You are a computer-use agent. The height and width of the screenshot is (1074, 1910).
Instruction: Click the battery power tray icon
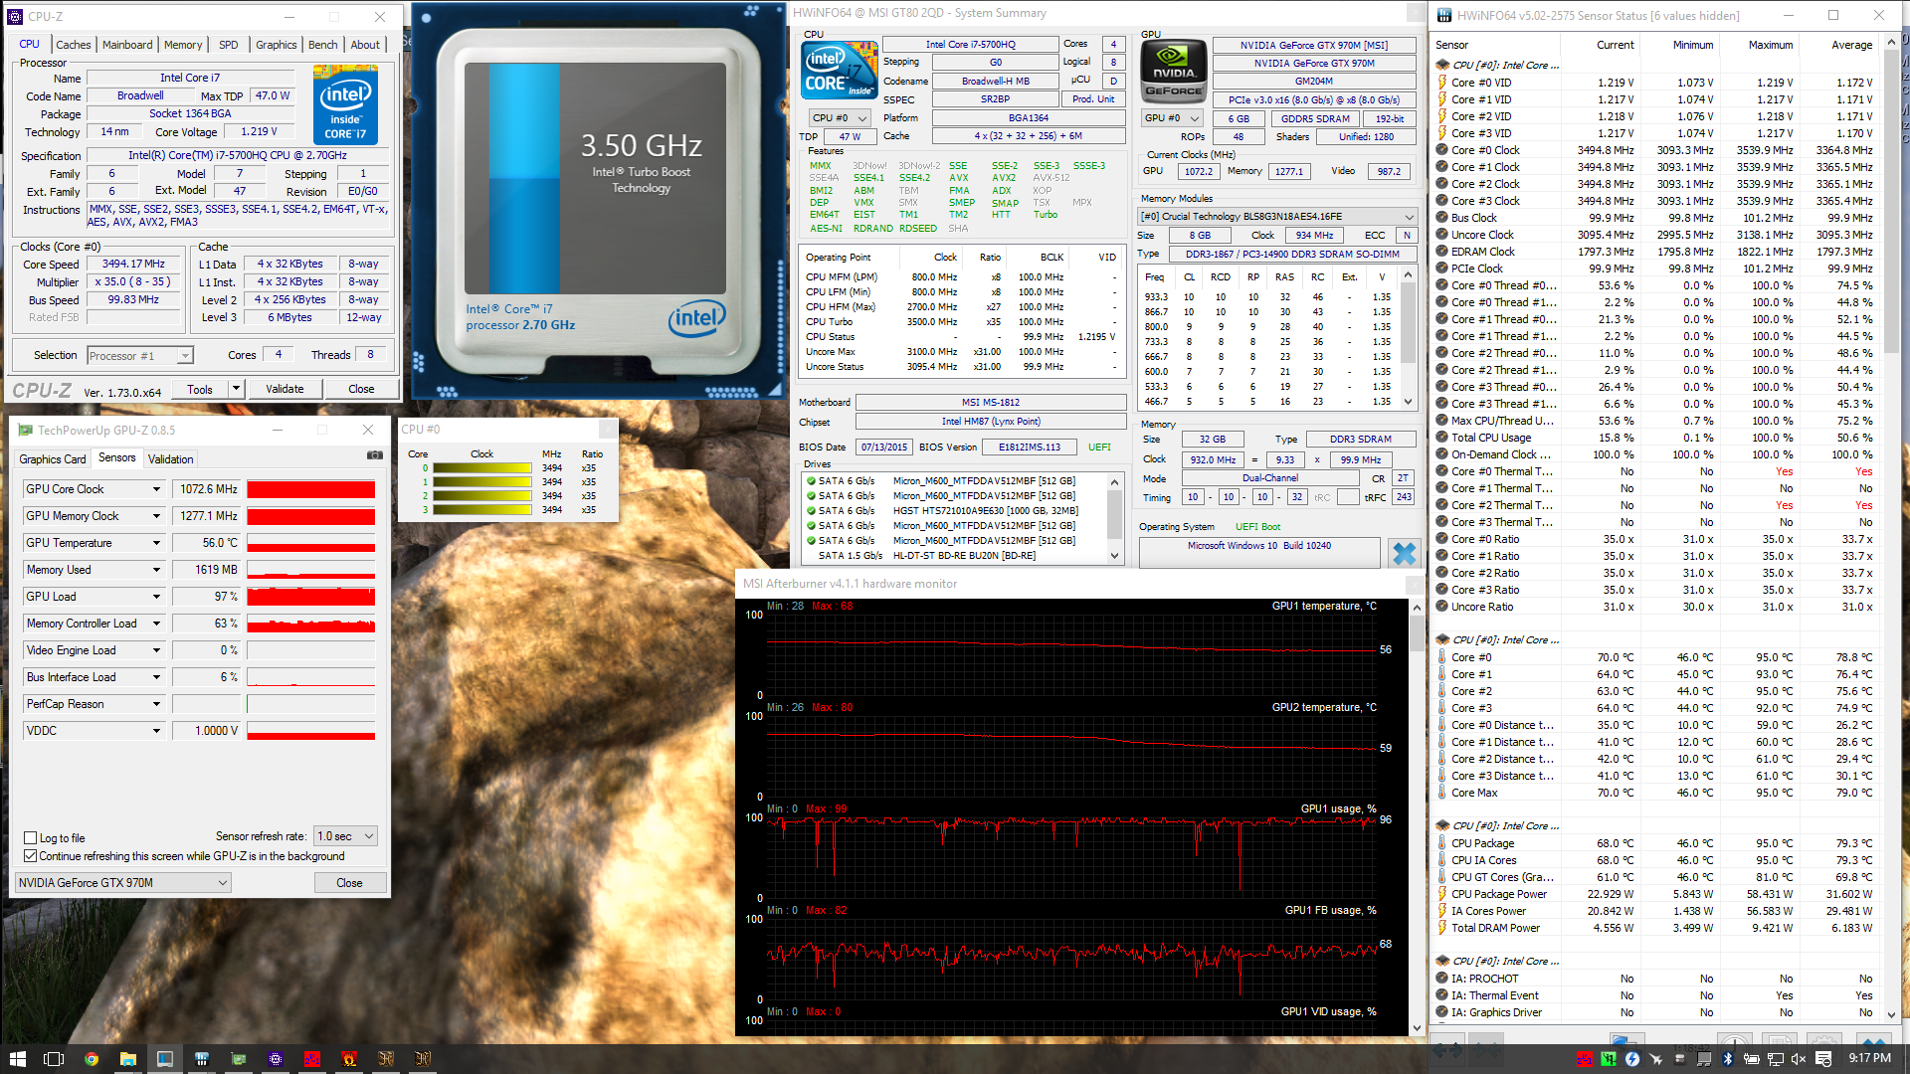1752,1059
